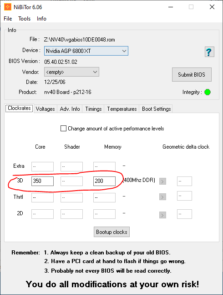Viewport: 223px width, 295px height.
Task: Switch to the Voltages tab
Action: (x=45, y=109)
